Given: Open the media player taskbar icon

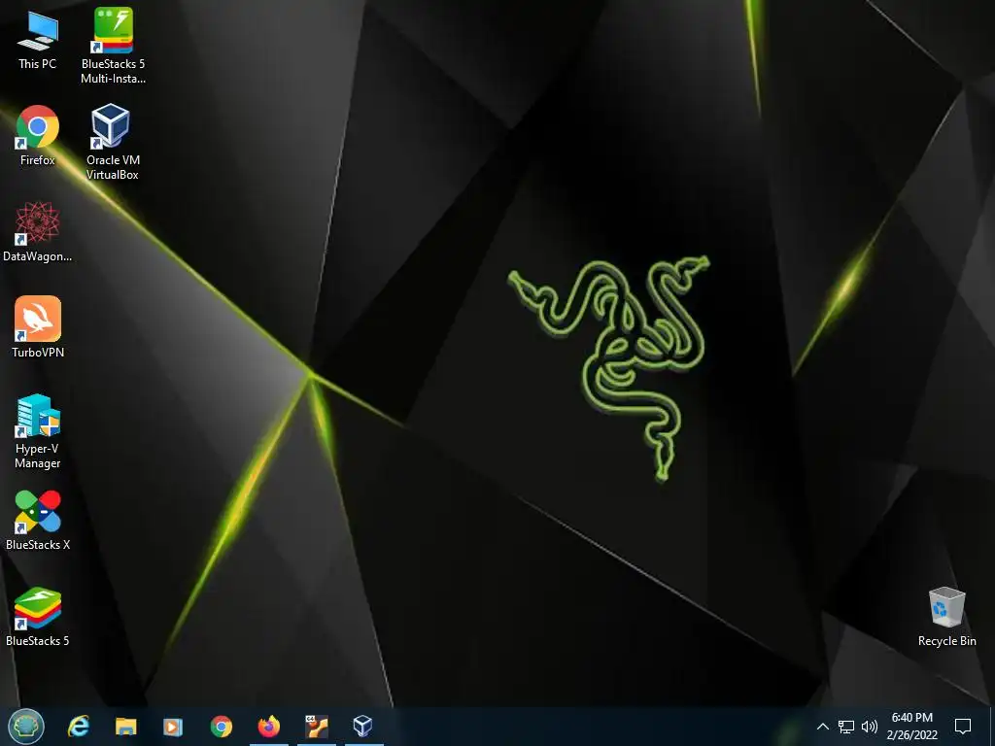Looking at the screenshot, I should 173,727.
